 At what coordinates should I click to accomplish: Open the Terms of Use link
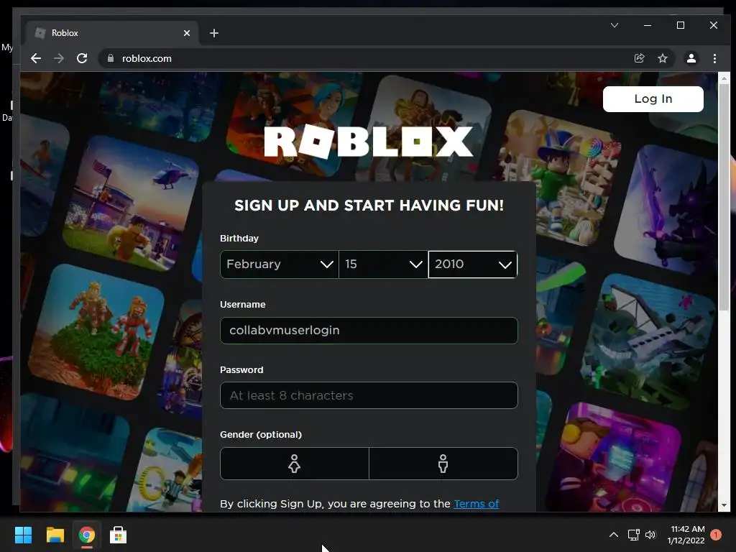[x=476, y=504]
